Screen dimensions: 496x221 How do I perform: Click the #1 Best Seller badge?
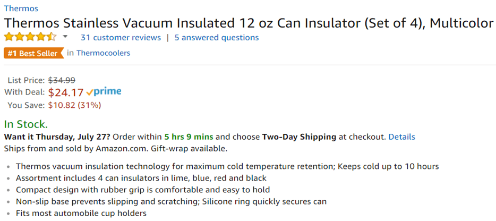click(33, 53)
